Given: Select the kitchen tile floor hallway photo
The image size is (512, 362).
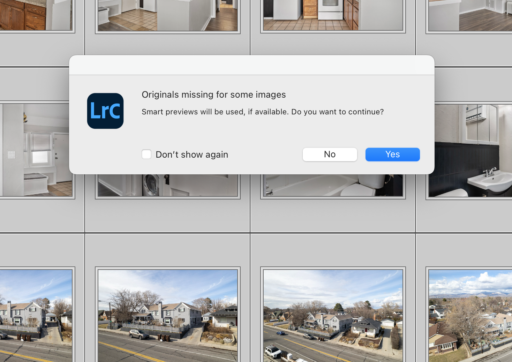Looking at the screenshot, I should click(x=168, y=15).
